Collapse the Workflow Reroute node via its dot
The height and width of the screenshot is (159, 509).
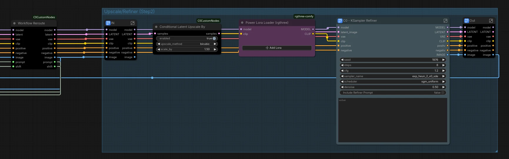click(14, 23)
